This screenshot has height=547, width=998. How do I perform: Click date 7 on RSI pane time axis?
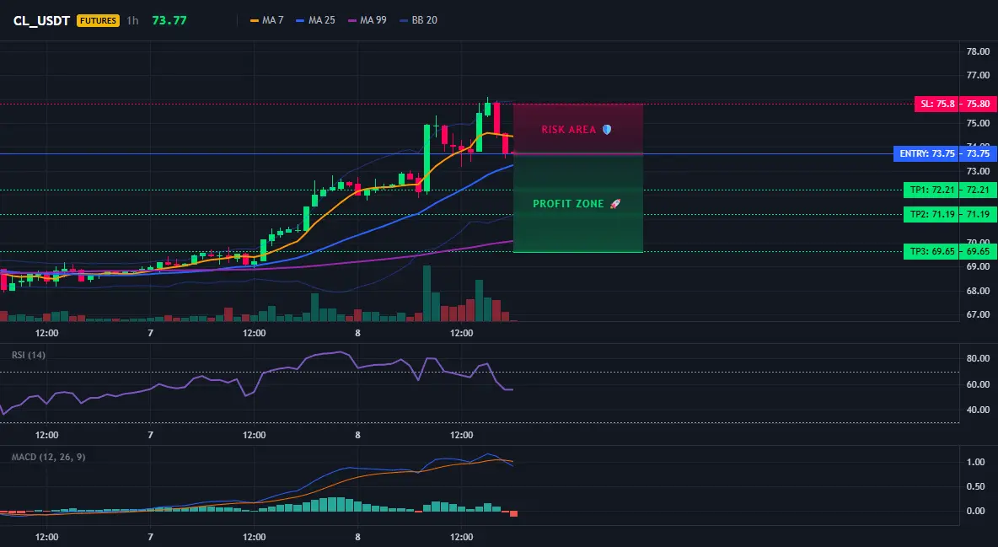(x=150, y=435)
